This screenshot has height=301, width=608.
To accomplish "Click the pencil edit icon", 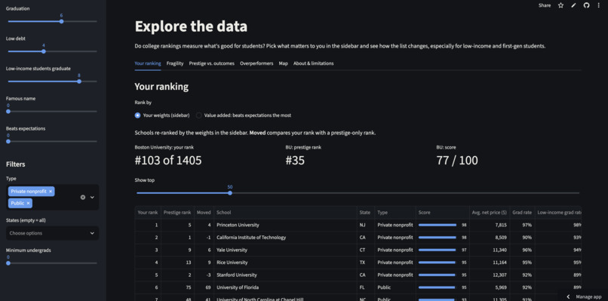I will [573, 5].
